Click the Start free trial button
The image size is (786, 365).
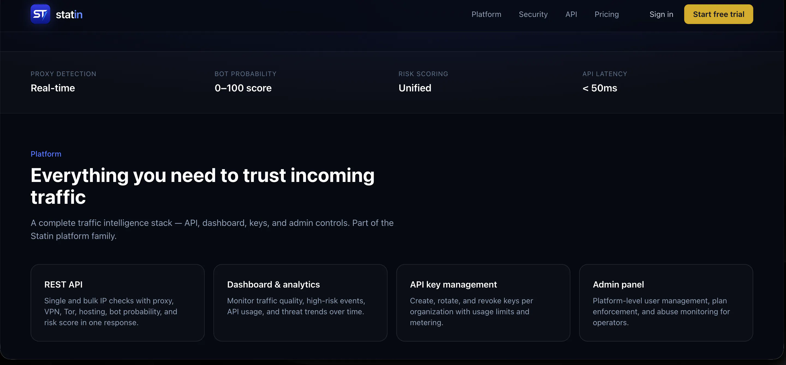click(x=718, y=14)
